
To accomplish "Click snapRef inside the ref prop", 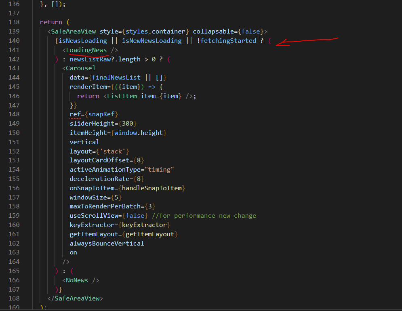I will (x=101, y=114).
